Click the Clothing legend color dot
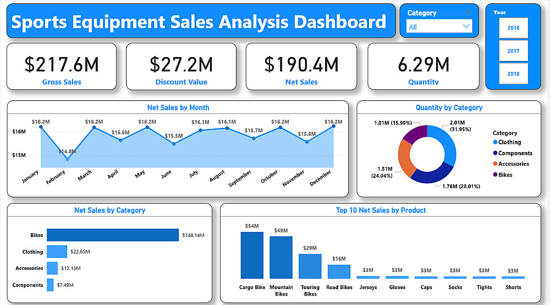The height and width of the screenshot is (305, 550). pyautogui.click(x=496, y=142)
